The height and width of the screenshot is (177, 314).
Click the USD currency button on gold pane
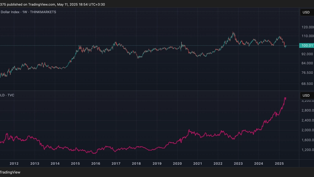[x=307, y=96]
